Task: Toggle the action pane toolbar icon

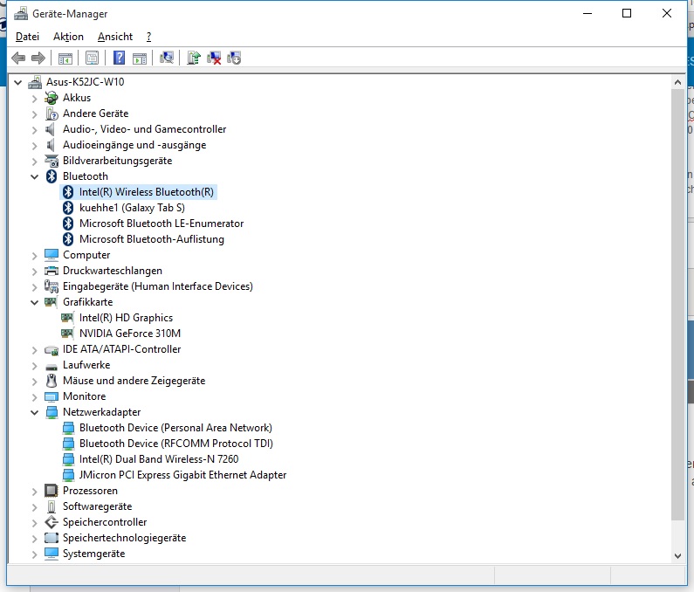Action: pos(140,58)
